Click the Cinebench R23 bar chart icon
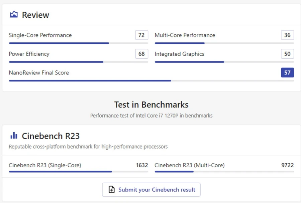The image size is (301, 203). point(14,136)
